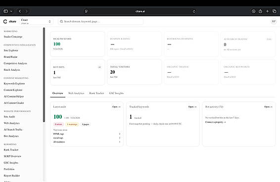Screen dimensions: 280x182
Task: Click the citare logo icon
Action: pyautogui.click(x=5, y=21)
